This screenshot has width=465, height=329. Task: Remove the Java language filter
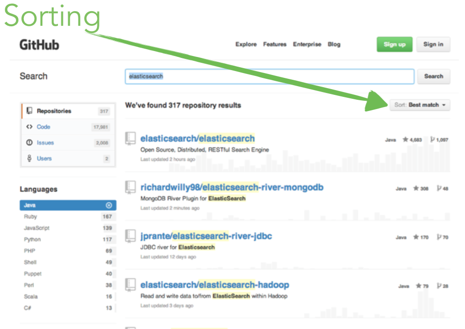[109, 205]
